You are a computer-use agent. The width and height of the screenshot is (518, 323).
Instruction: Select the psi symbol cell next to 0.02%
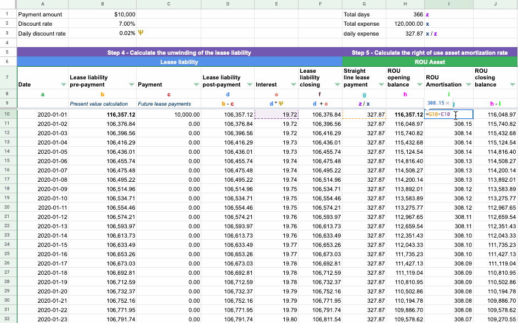169,33
